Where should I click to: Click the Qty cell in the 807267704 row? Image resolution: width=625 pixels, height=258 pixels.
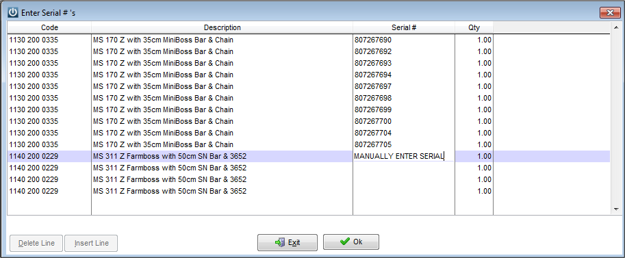click(474, 133)
